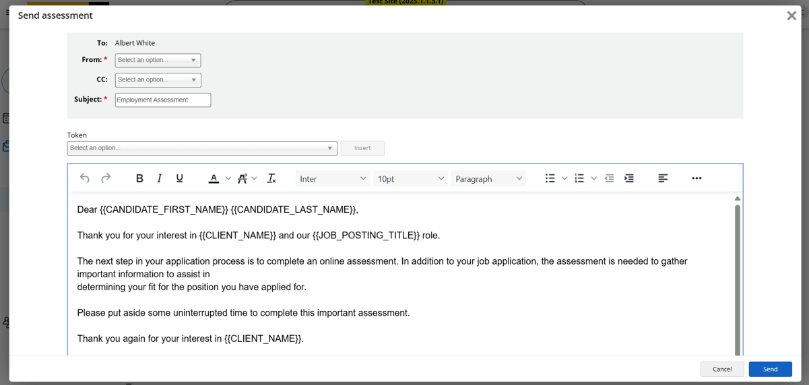The width and height of the screenshot is (809, 385).
Task: Click the 'Dear {{CANDIDATE_FIRST_NAME}}' greeting line
Action: click(218, 209)
